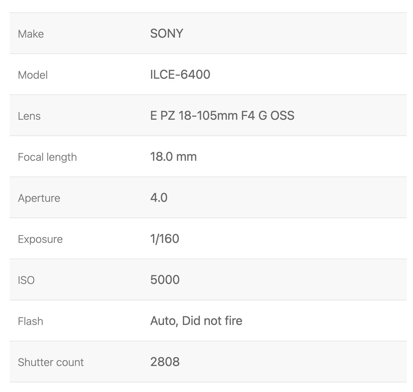Click the Aperture label
This screenshot has width=413, height=392.
[39, 198]
